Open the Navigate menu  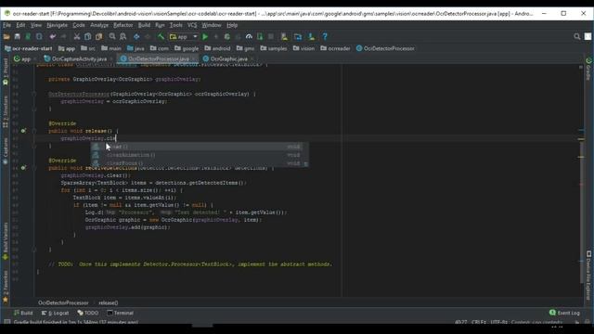pos(58,25)
